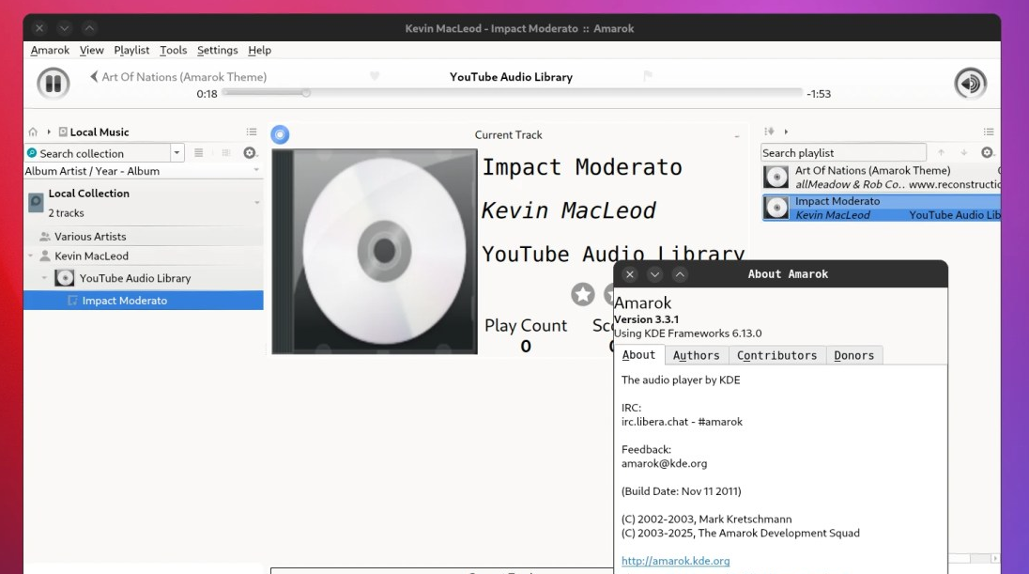Click the Search collection field

click(x=98, y=153)
